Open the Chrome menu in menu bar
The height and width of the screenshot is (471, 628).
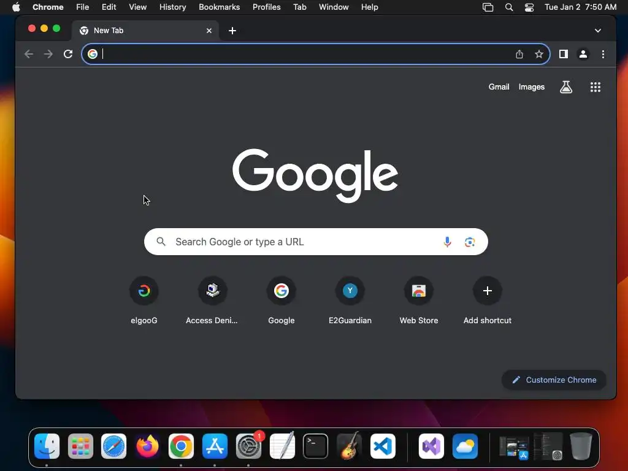click(48, 7)
